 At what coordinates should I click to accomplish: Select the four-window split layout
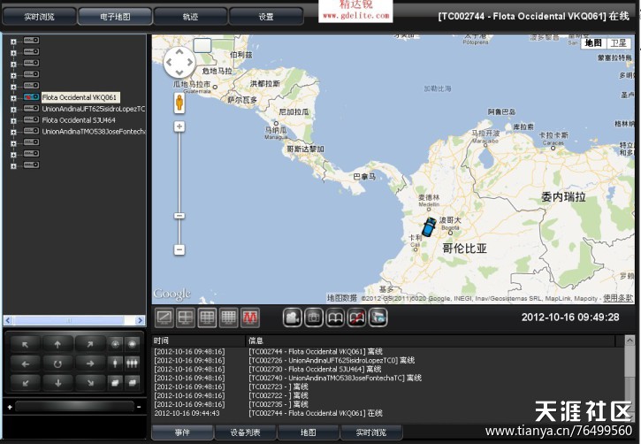click(185, 318)
